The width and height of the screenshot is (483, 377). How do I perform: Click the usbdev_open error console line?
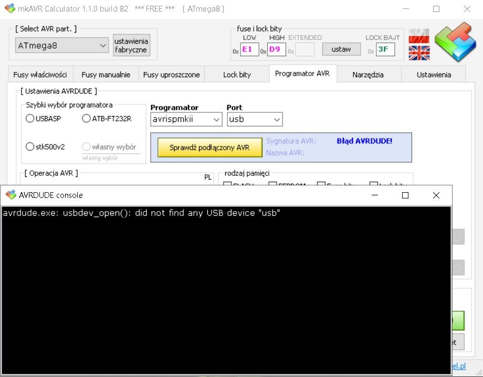pos(141,213)
